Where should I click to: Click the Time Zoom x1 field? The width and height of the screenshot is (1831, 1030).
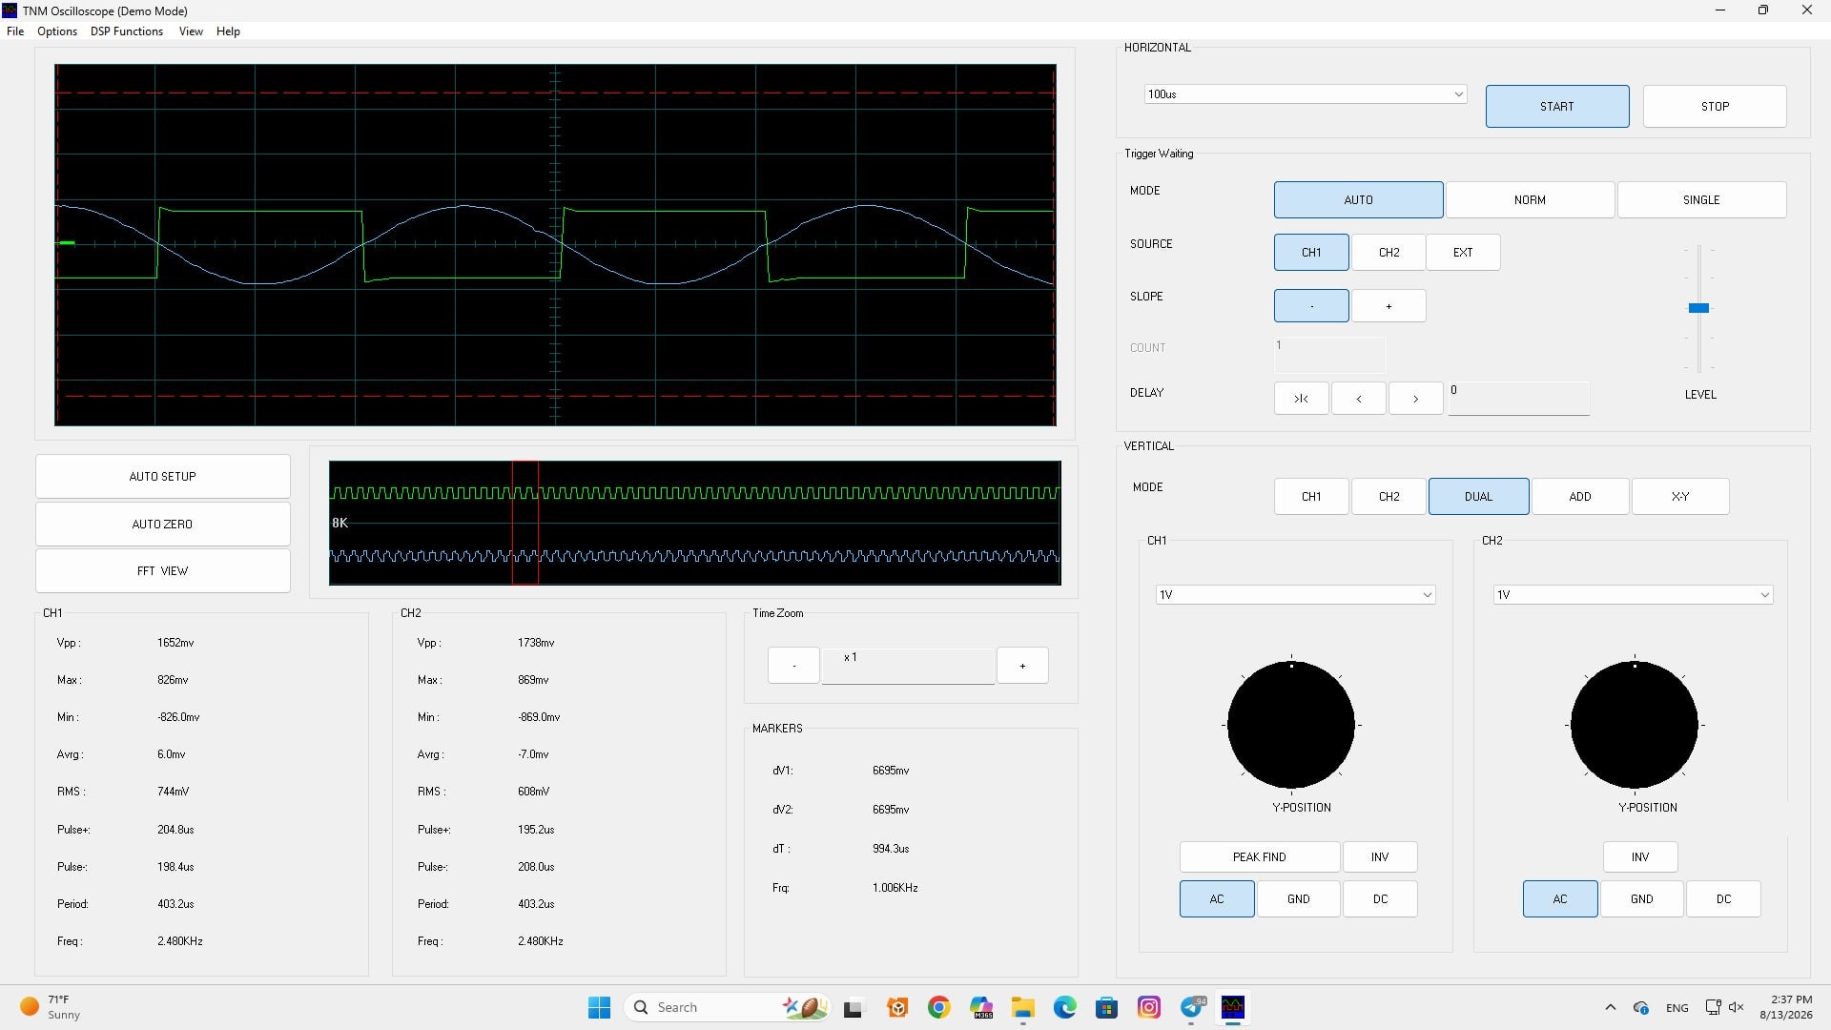(908, 666)
